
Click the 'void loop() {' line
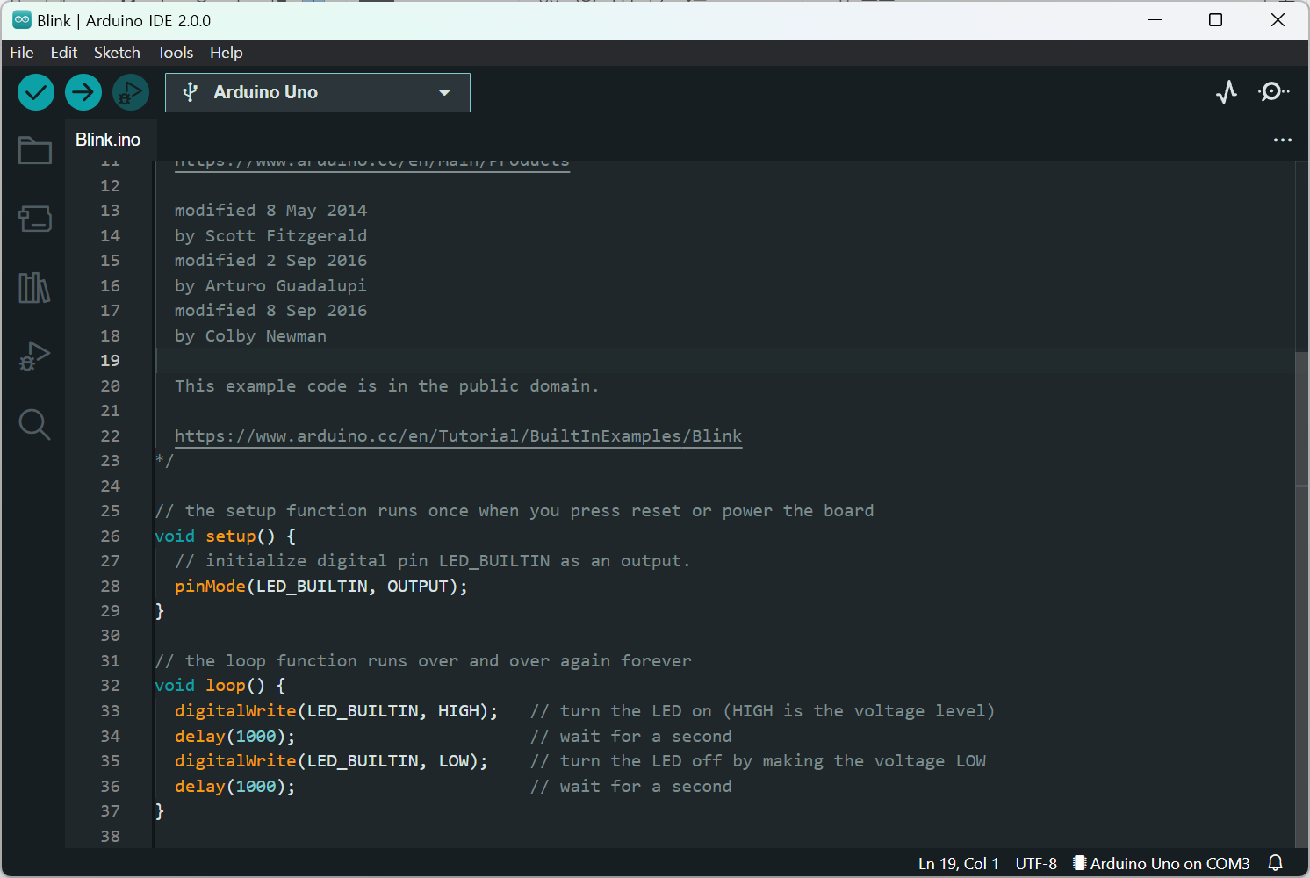pos(220,686)
